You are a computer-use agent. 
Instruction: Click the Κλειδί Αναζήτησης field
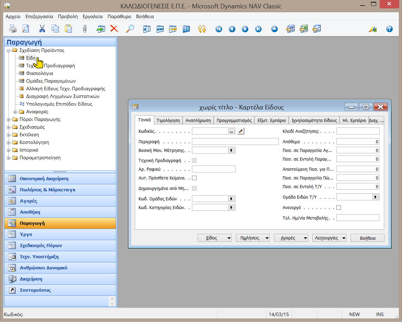click(358, 131)
